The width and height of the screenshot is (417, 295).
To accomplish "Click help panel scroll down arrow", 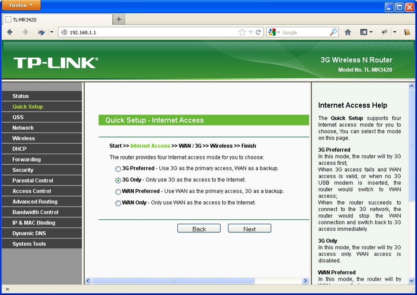I will point(411,280).
